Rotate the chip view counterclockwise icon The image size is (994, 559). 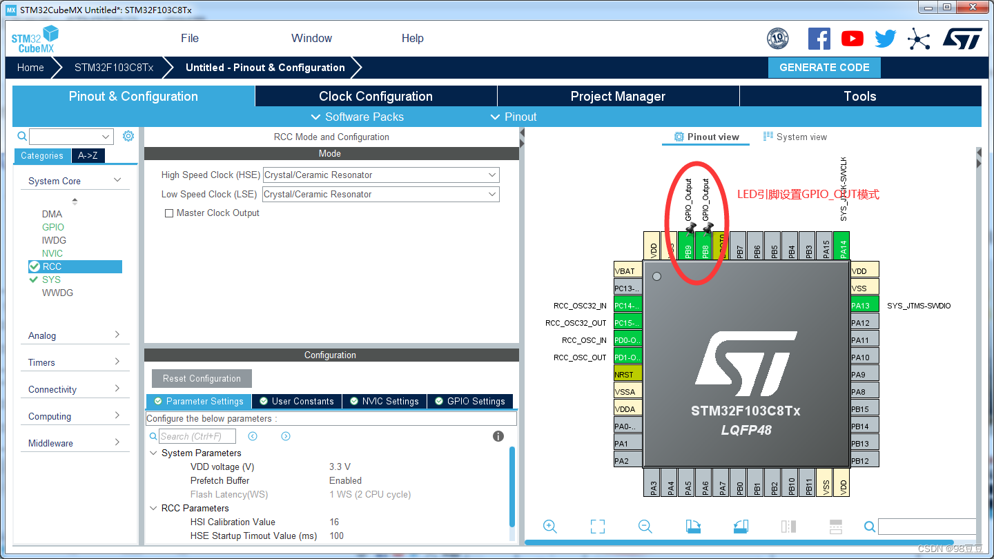(x=741, y=527)
